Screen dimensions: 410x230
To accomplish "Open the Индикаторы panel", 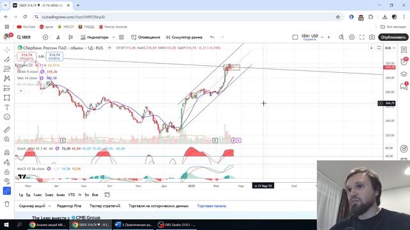I will coord(94,37).
